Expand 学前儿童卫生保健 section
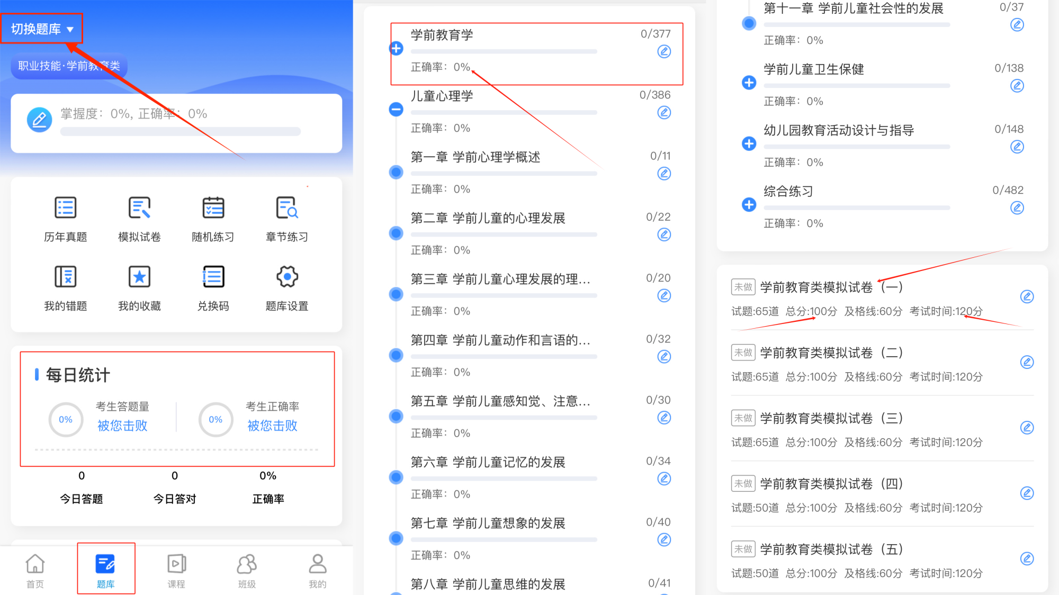The image size is (1059, 595). point(749,83)
